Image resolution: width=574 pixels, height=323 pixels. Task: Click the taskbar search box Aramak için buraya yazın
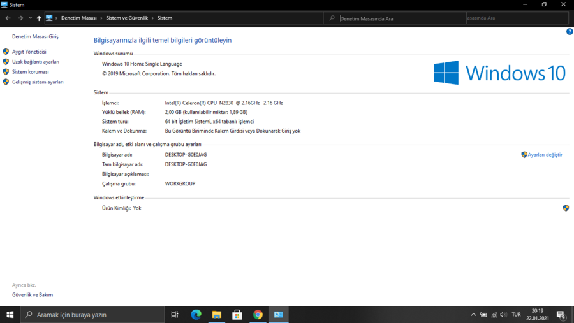[x=92, y=315]
